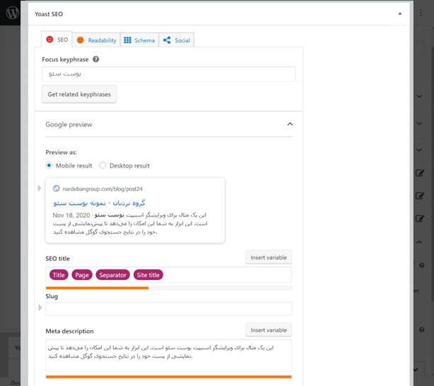Open the Schema tab
Image resolution: width=434 pixels, height=386 pixels.
[x=139, y=40]
